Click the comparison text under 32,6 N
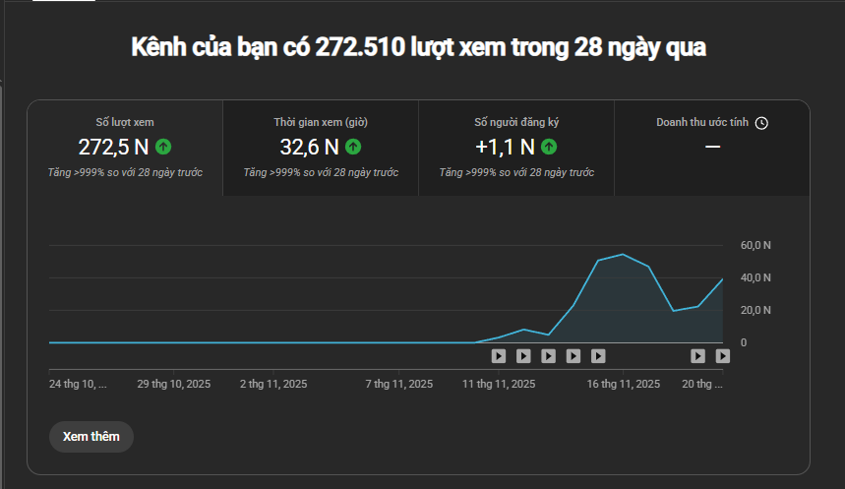845x489 pixels. click(x=321, y=172)
